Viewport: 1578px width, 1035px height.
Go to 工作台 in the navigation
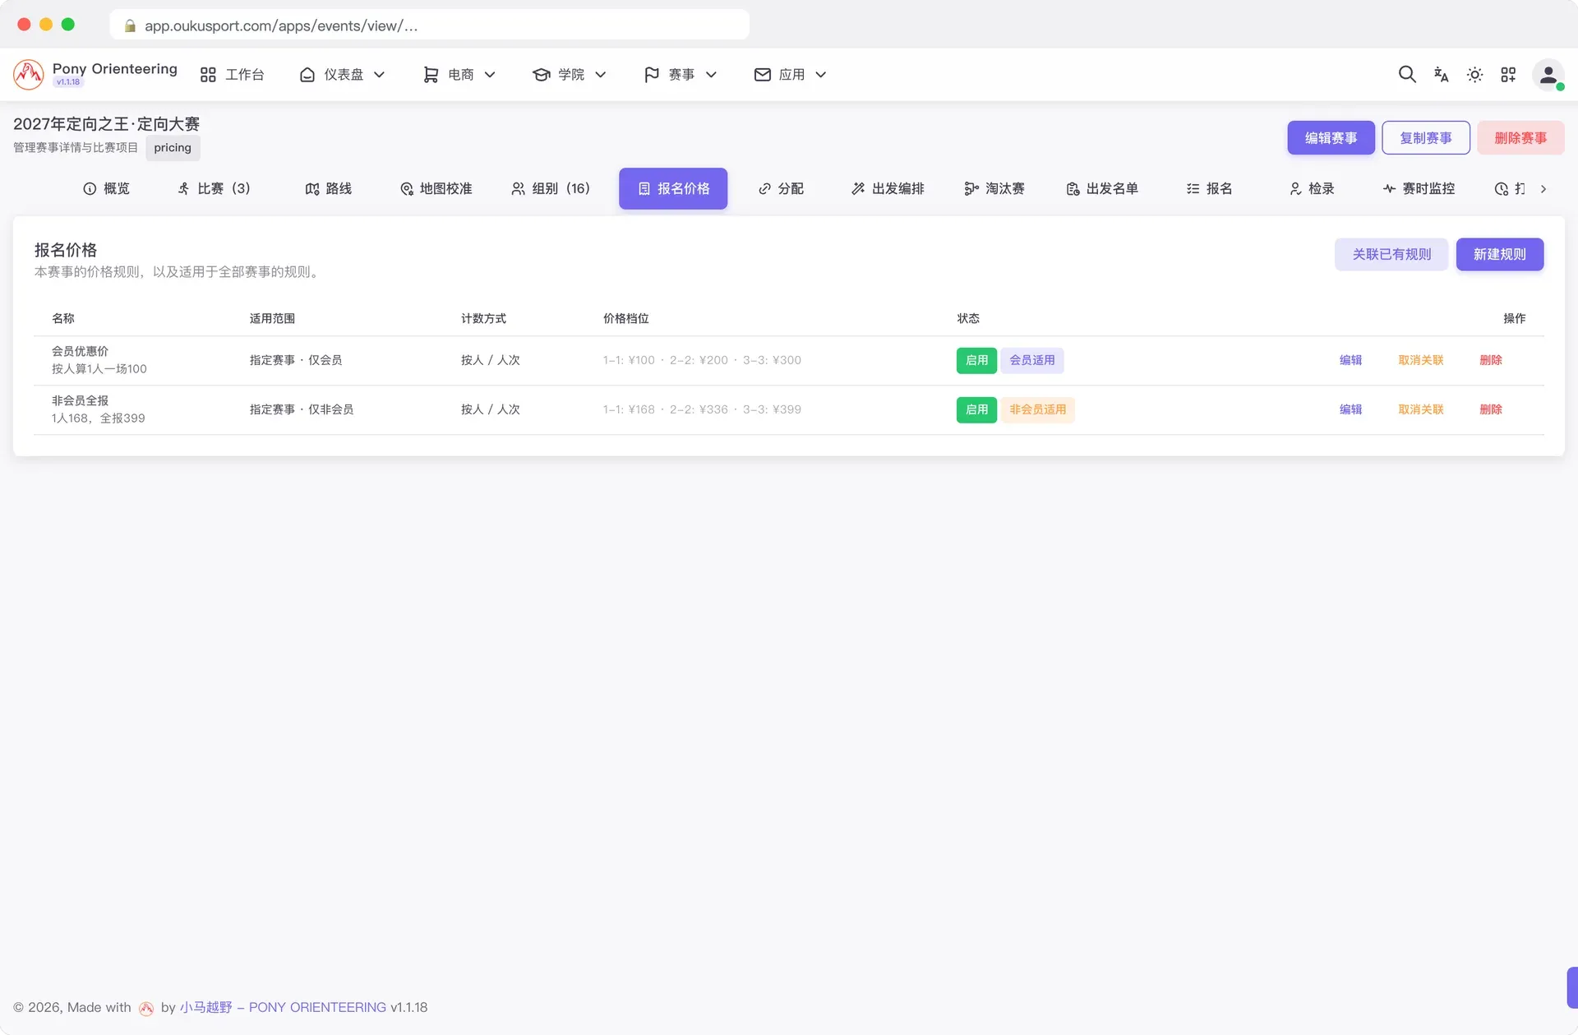[x=233, y=75]
